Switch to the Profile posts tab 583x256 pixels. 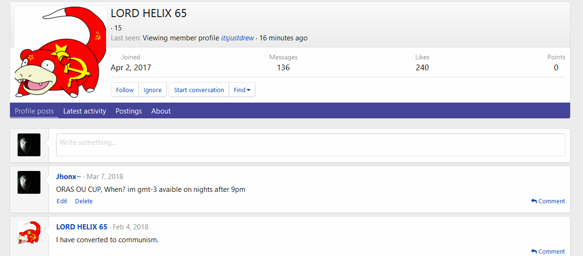(x=34, y=111)
